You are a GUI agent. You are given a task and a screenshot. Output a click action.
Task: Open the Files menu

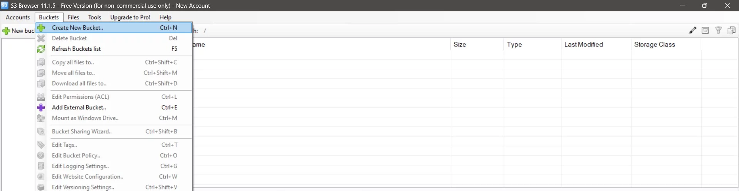click(73, 17)
